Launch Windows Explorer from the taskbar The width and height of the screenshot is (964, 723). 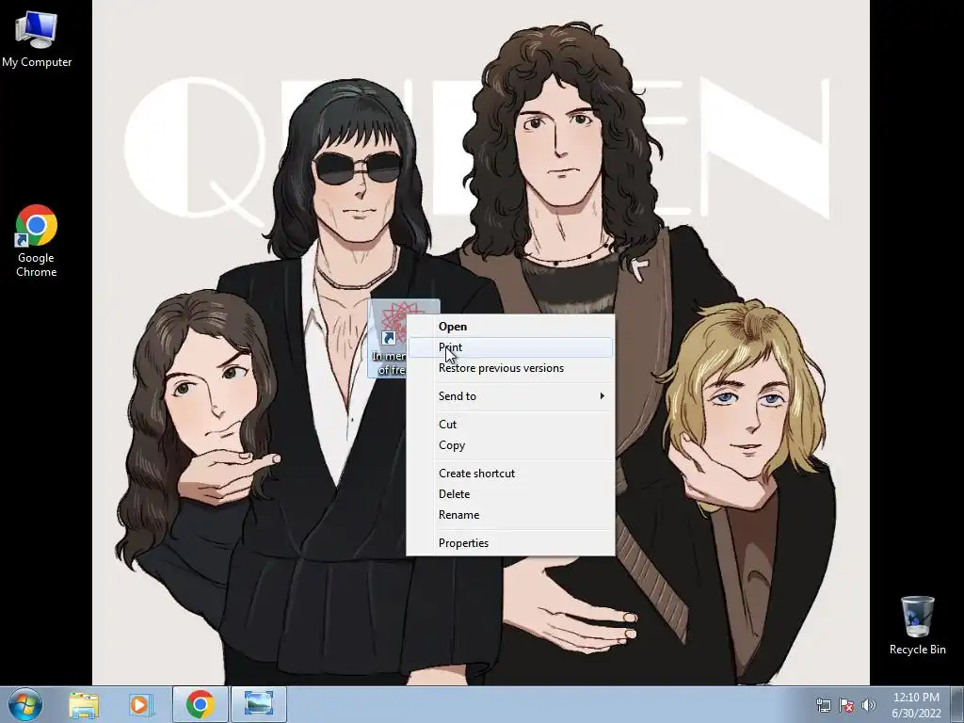84,704
